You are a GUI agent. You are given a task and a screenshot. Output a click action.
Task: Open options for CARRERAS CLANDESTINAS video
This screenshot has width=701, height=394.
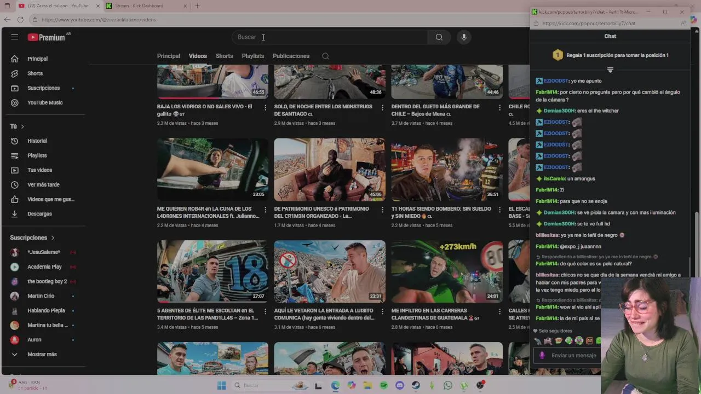499,311
